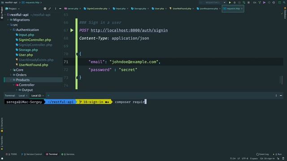Viewport: 287px width, 161px height.
Task: Click the Stop square button in toolbar
Action: point(248,3)
